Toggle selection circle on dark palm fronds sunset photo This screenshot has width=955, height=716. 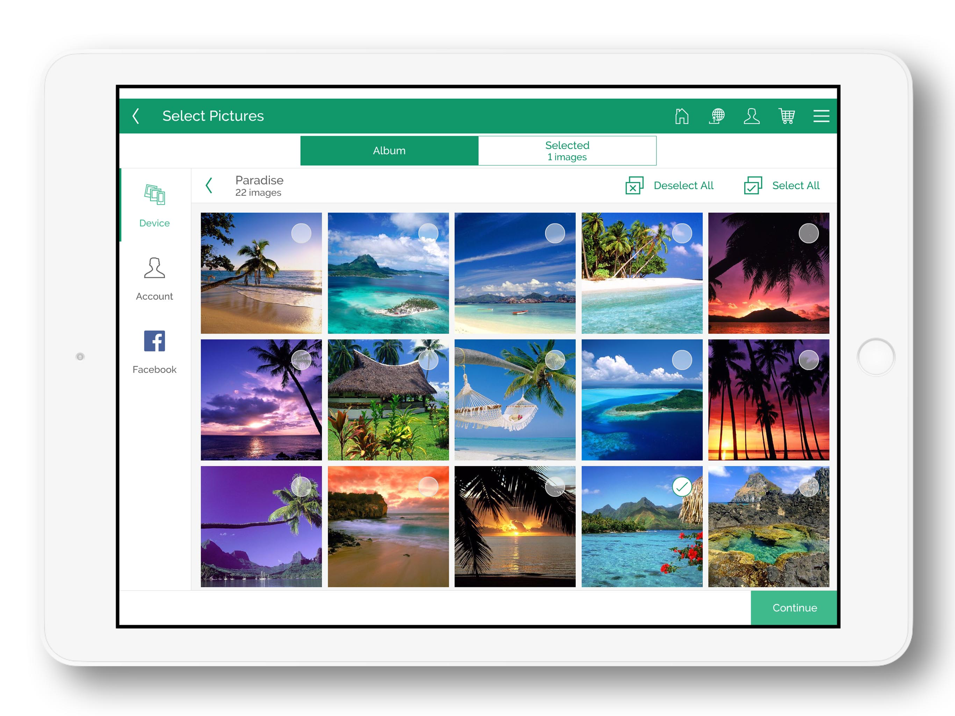click(555, 487)
